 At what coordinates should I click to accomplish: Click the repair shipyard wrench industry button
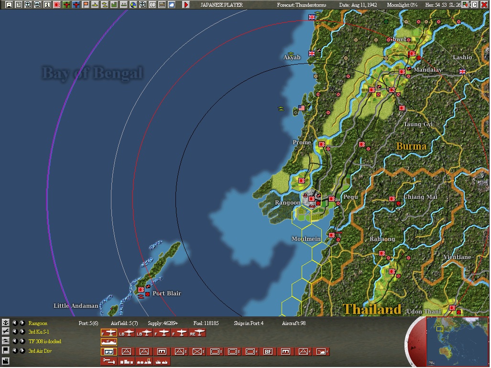pyautogui.click(x=109, y=361)
